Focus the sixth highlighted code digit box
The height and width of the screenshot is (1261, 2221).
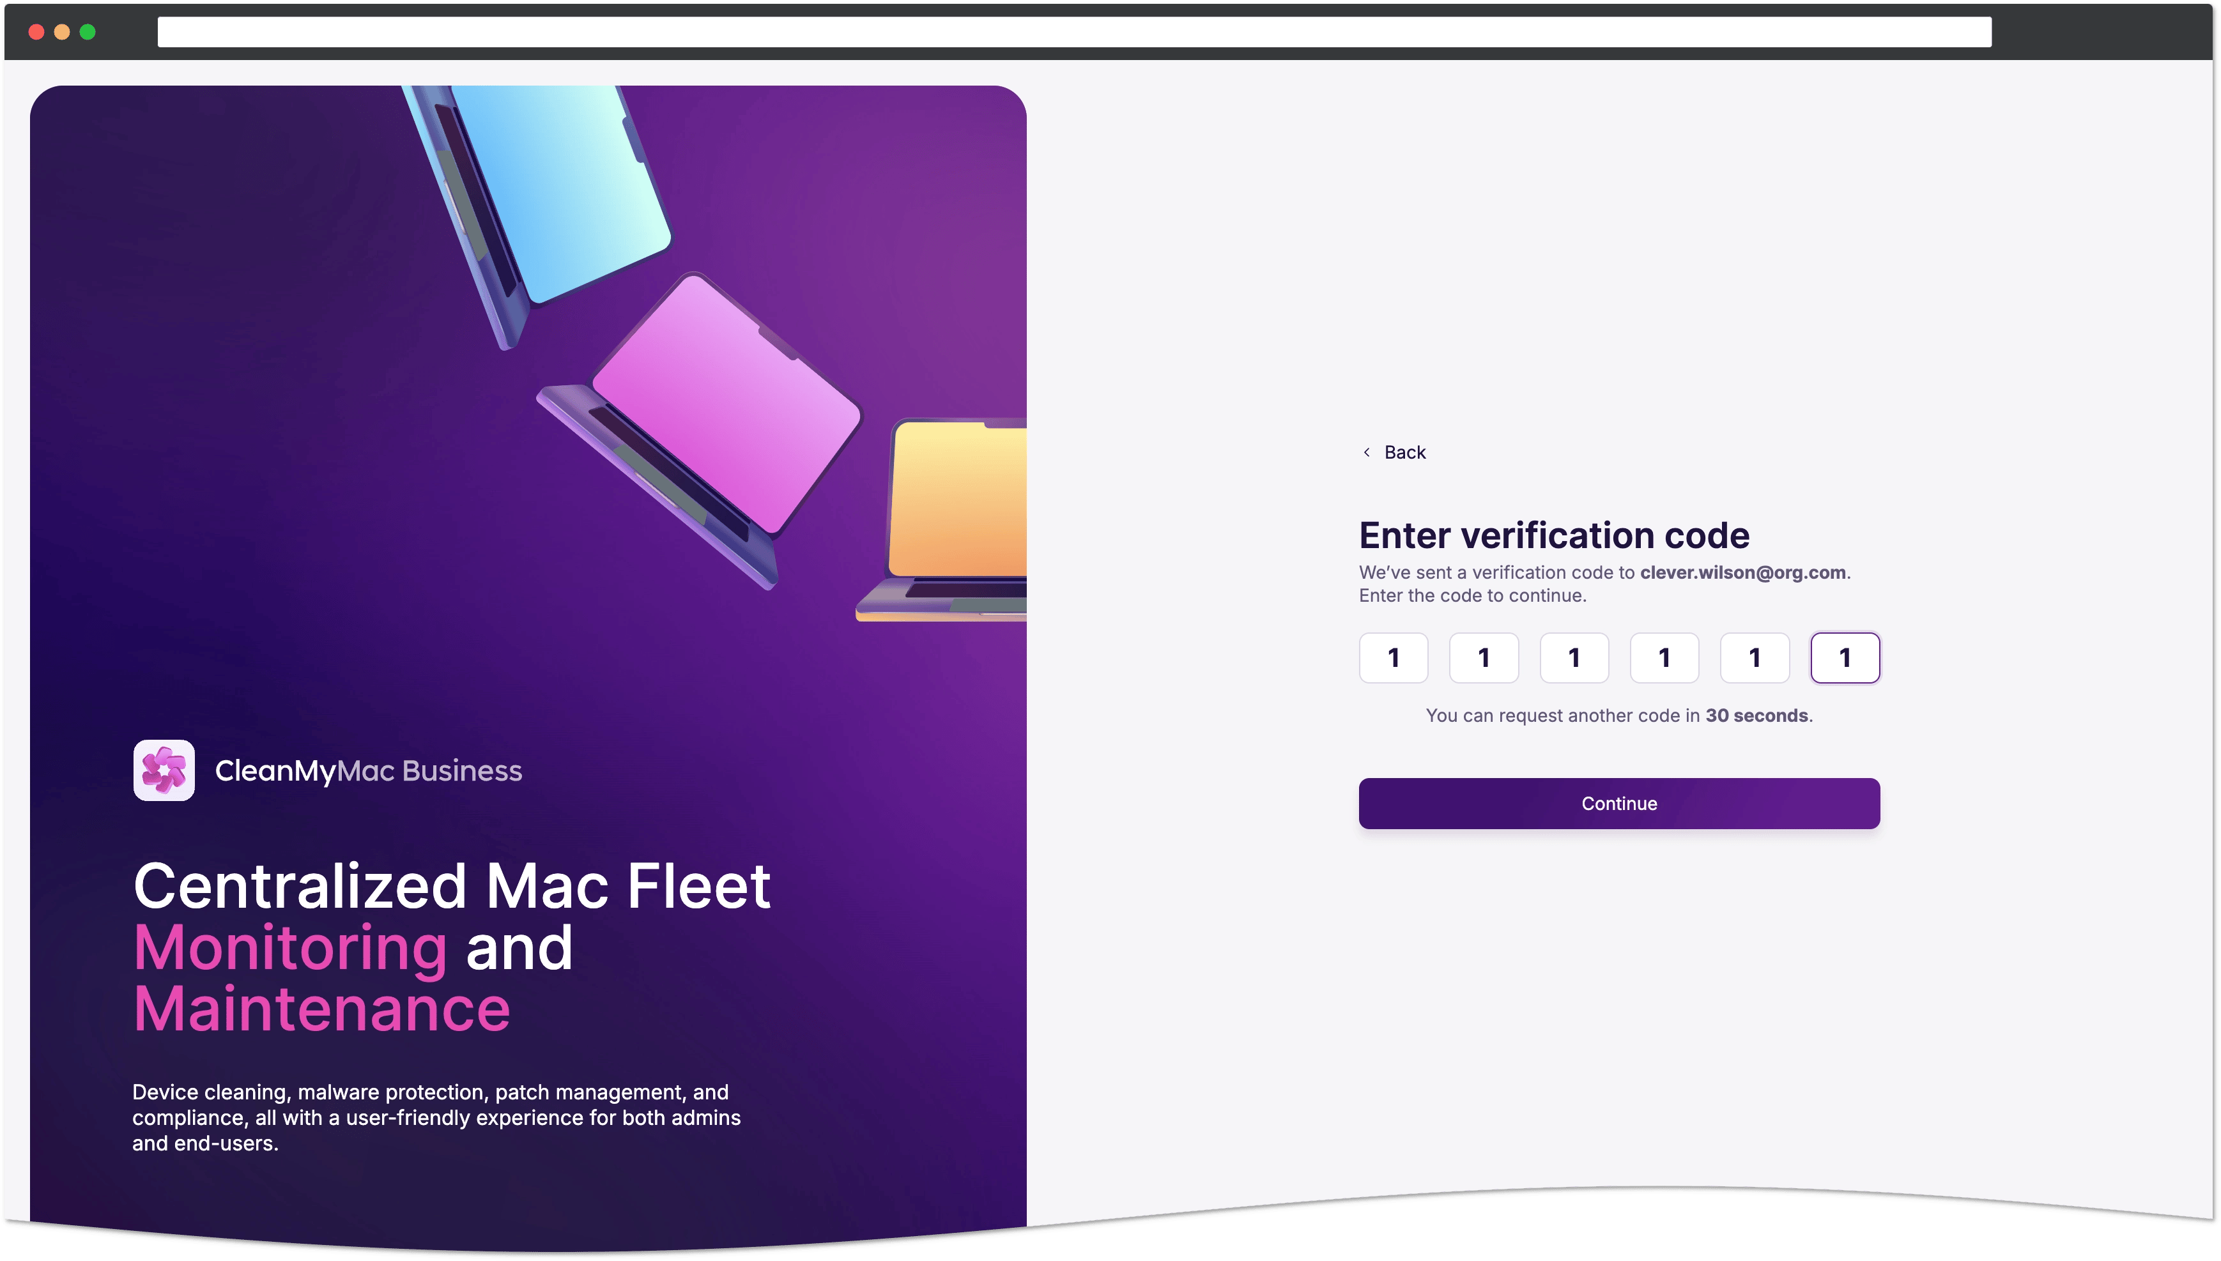tap(1844, 657)
